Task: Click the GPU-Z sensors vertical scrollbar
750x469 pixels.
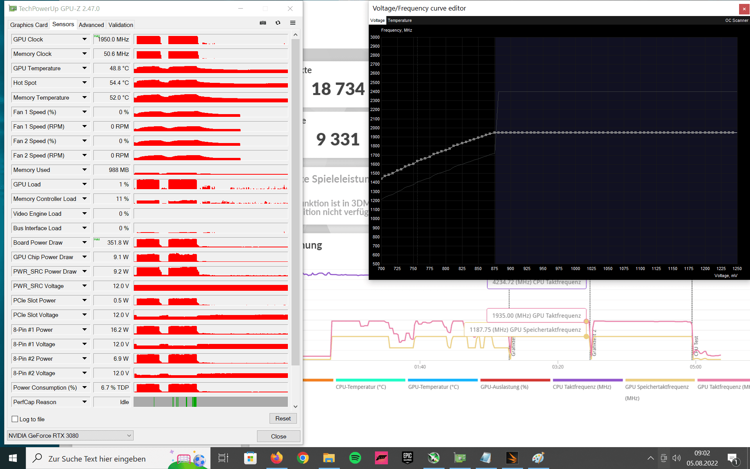Action: tap(295, 201)
